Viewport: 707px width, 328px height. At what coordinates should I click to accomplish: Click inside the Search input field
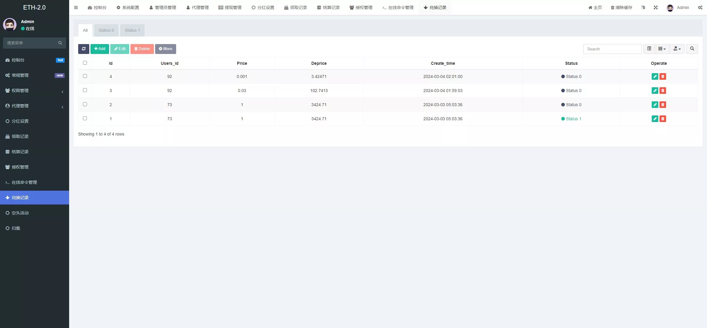pyautogui.click(x=612, y=49)
